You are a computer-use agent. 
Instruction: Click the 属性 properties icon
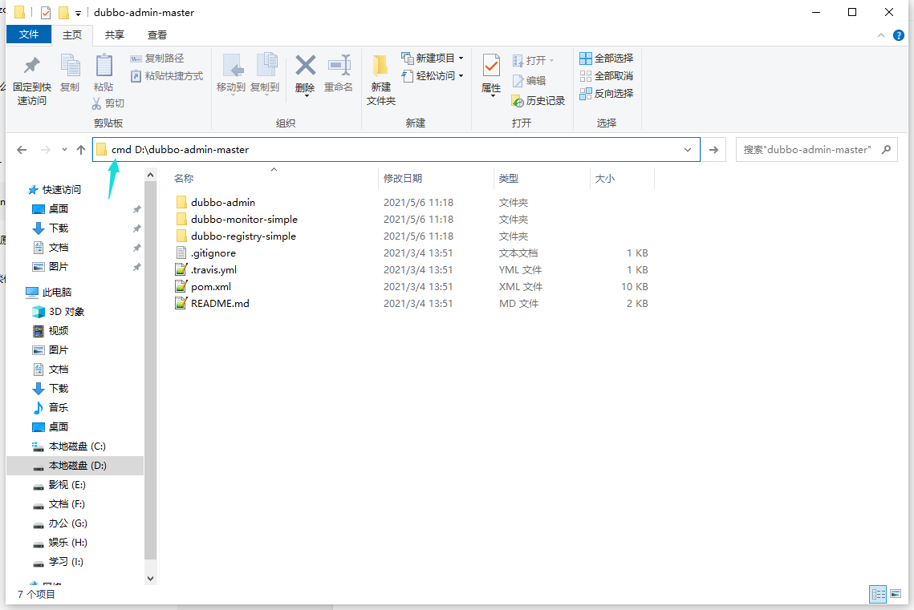pos(491,65)
